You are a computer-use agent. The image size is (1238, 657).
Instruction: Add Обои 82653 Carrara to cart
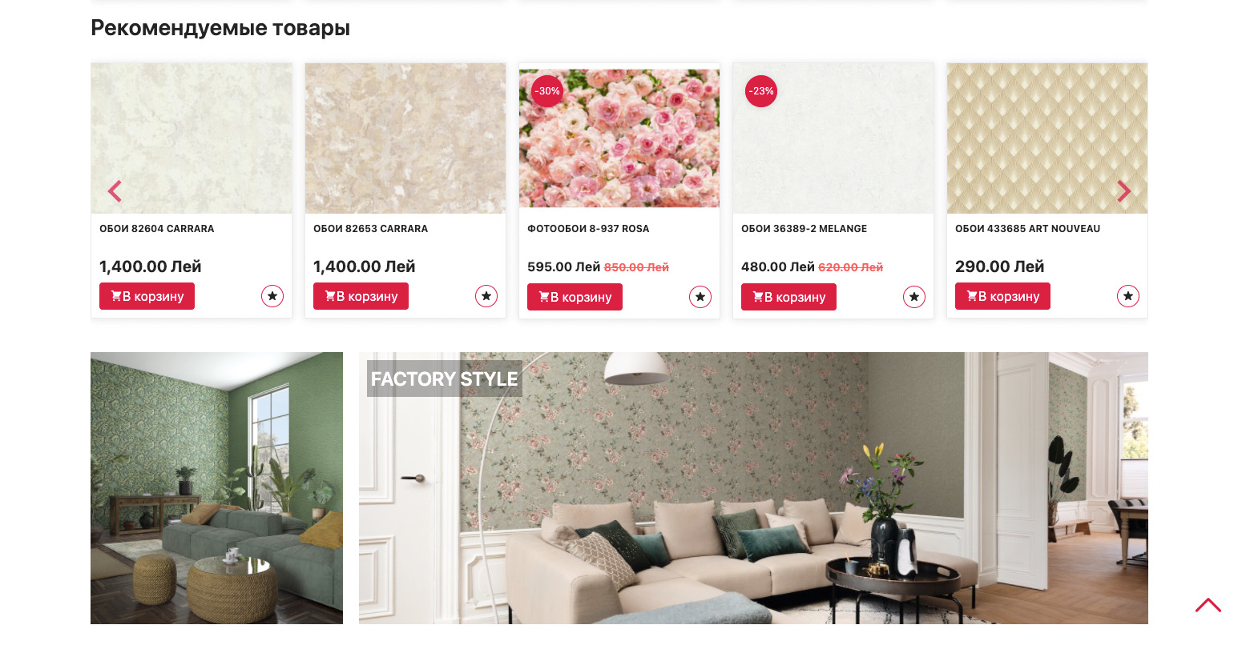coord(361,296)
